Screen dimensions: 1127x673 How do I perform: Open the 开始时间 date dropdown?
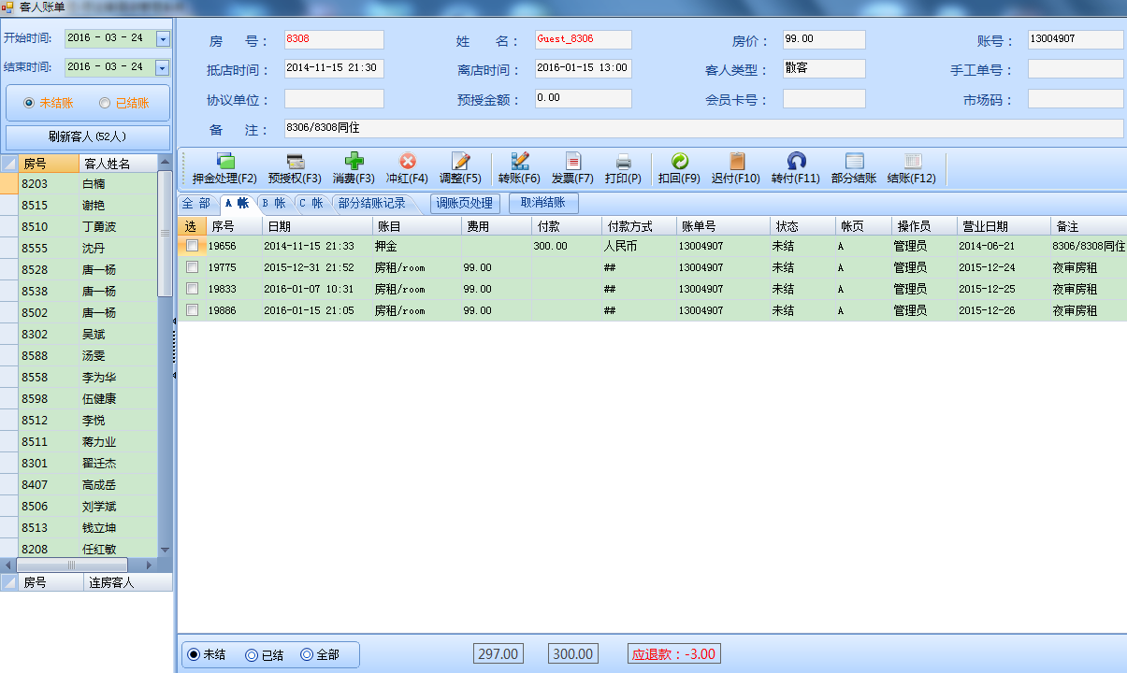tap(163, 38)
